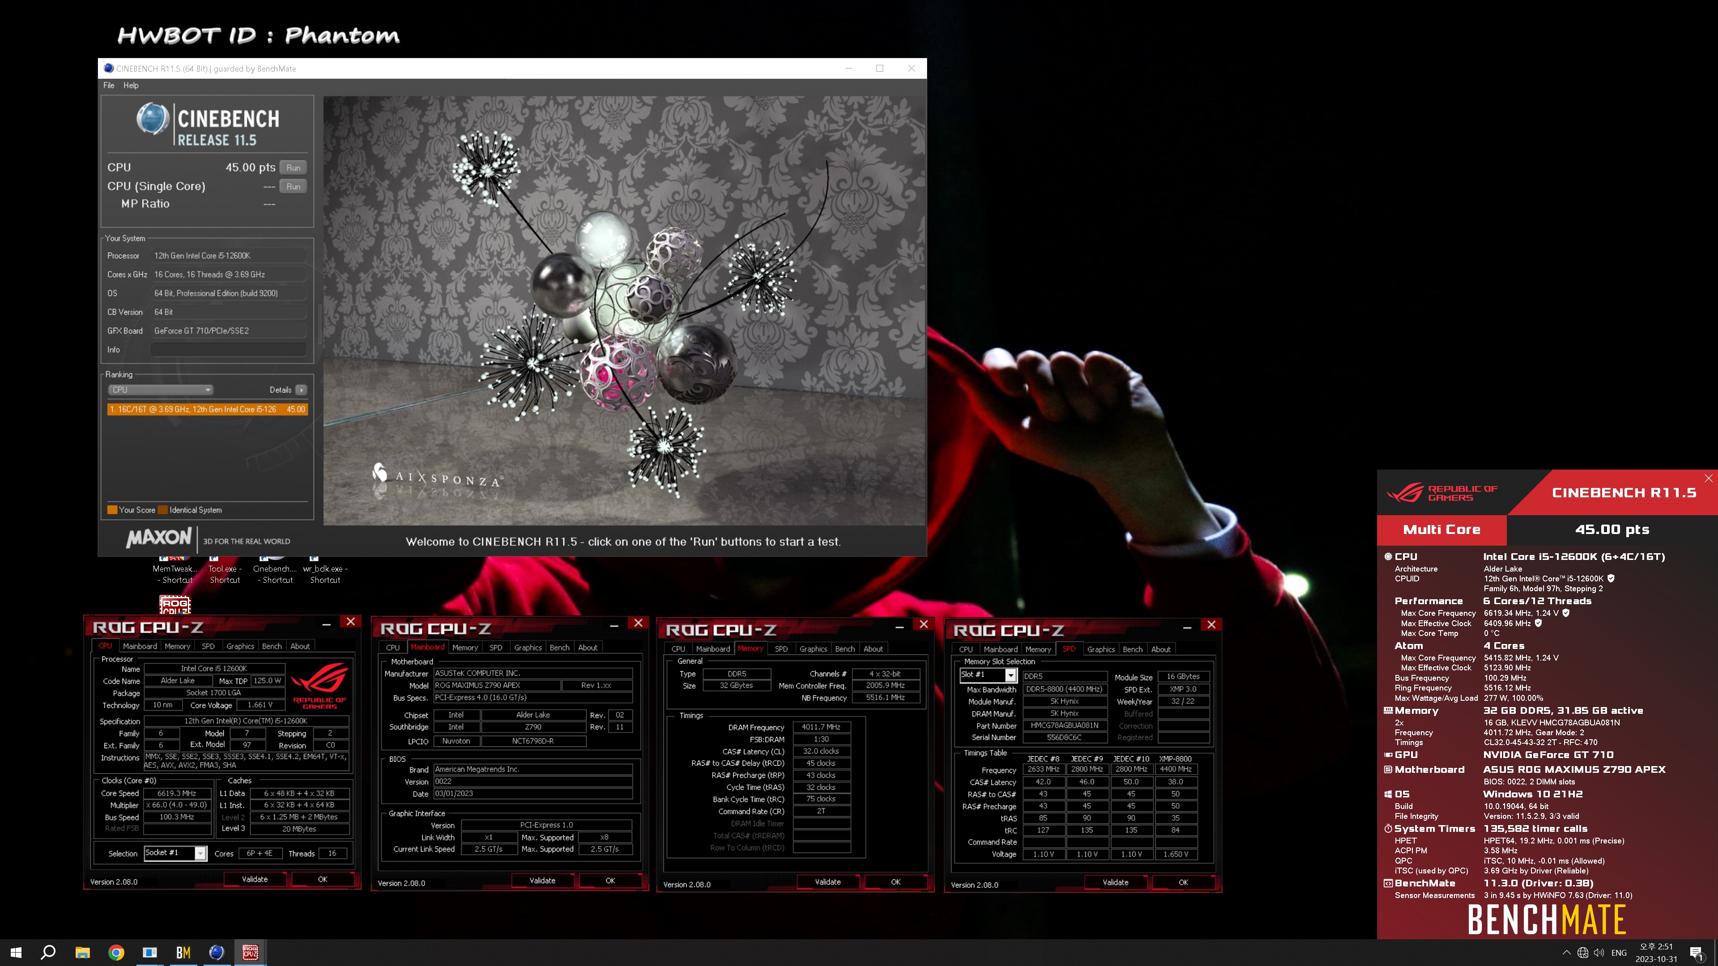This screenshot has width=1718, height=966.
Task: Open the Windows Start menu
Action: [16, 953]
